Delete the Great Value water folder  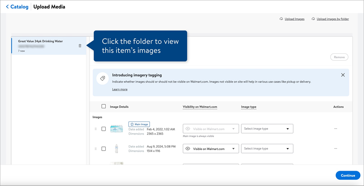click(x=80, y=46)
